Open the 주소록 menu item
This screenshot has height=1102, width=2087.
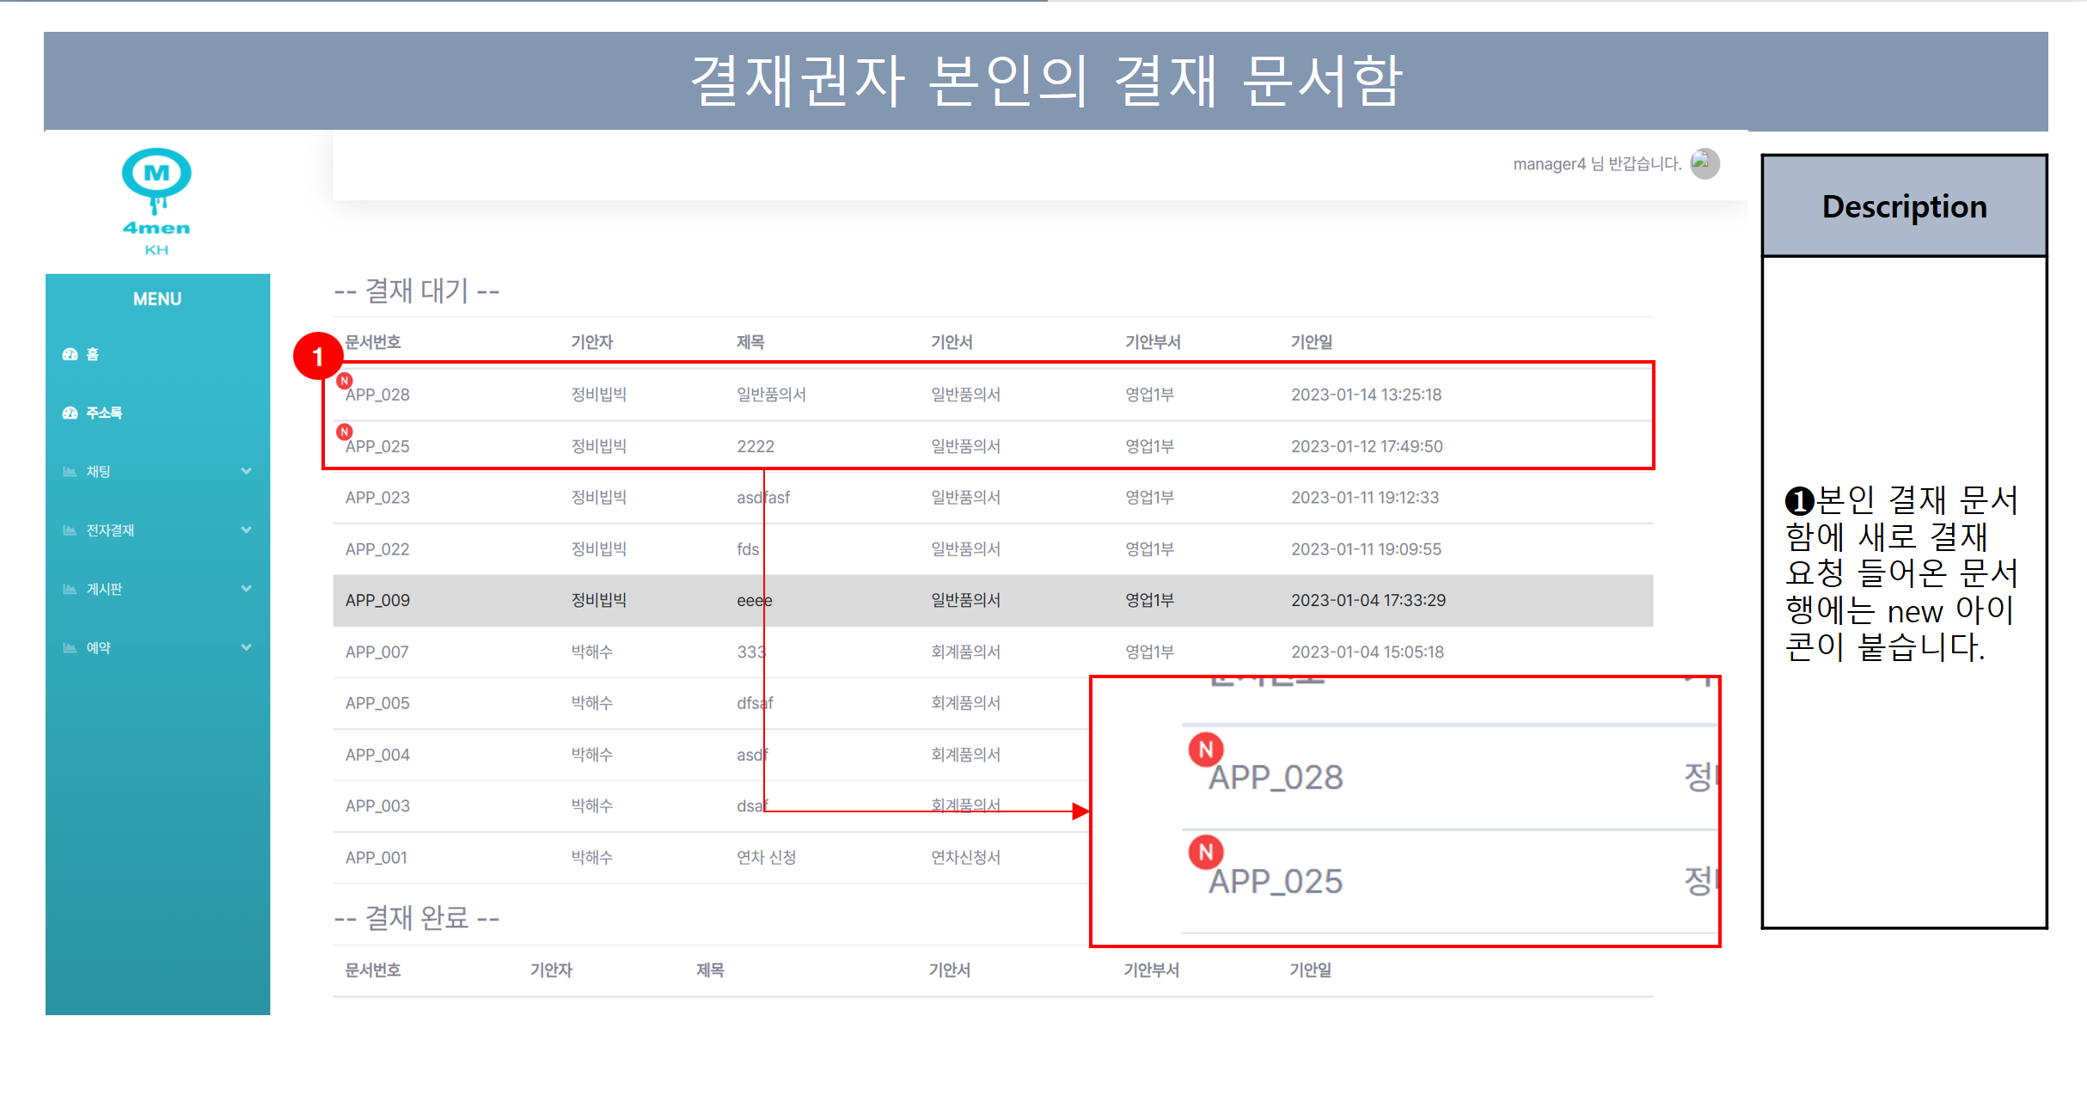point(104,413)
